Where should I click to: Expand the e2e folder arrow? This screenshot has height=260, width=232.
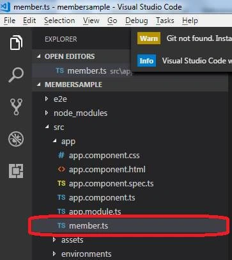pyautogui.click(x=47, y=99)
